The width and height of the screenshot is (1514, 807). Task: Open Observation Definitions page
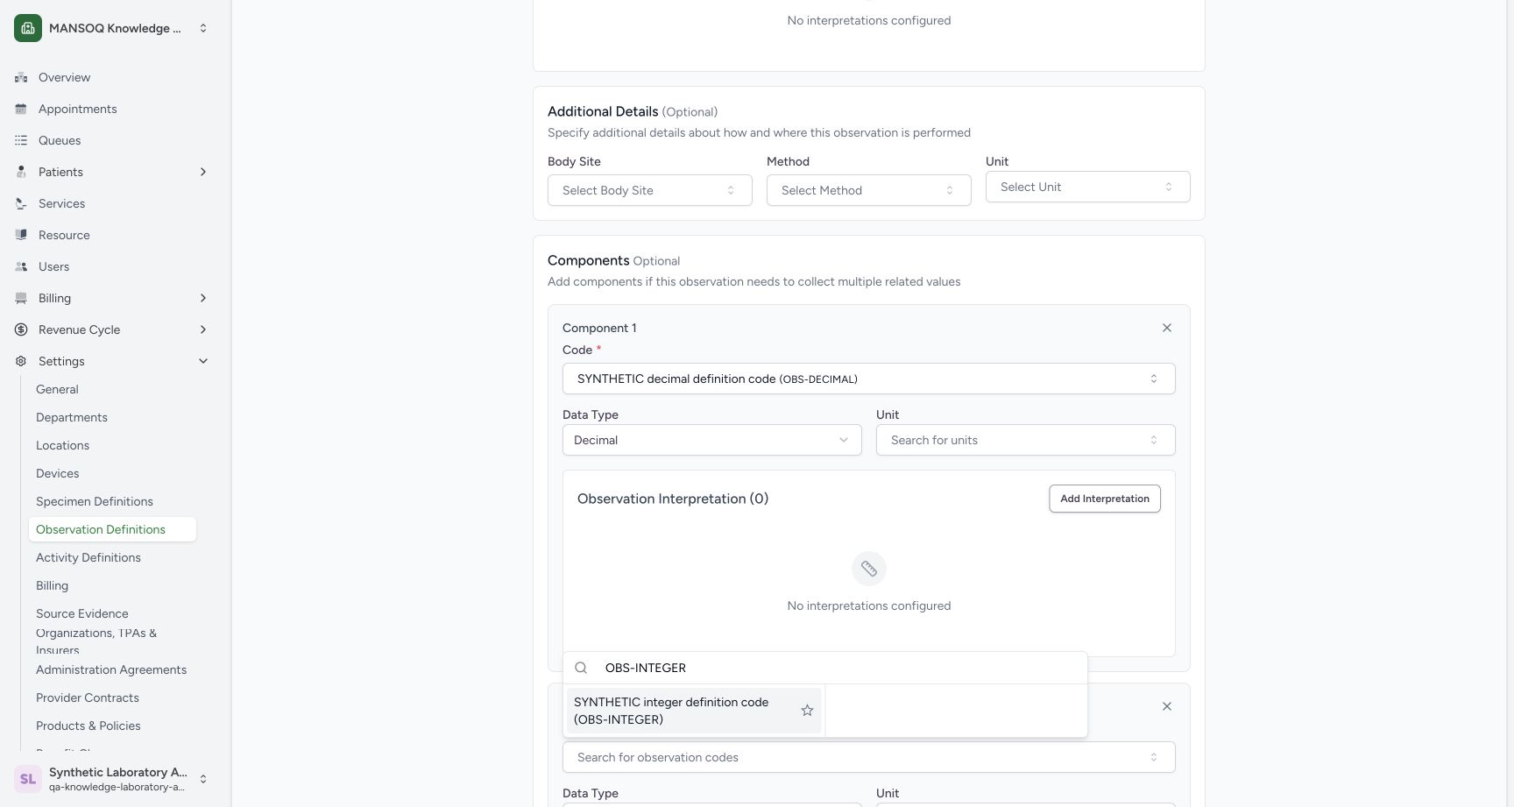(112, 529)
